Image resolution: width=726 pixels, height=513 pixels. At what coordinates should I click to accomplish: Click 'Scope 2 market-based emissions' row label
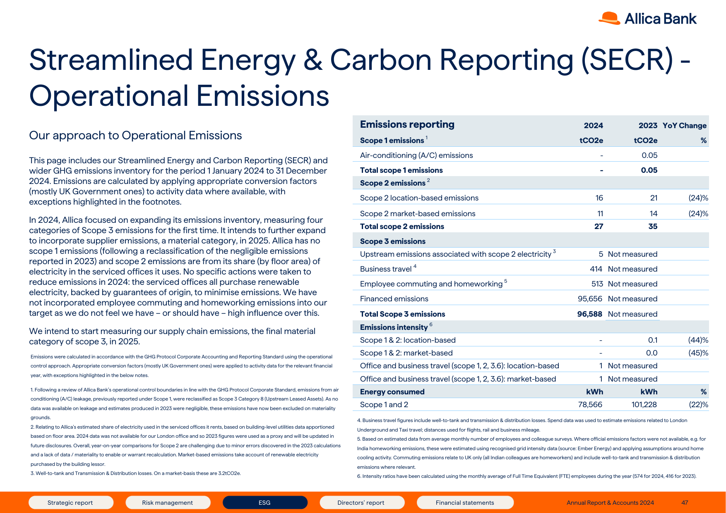[418, 214]
